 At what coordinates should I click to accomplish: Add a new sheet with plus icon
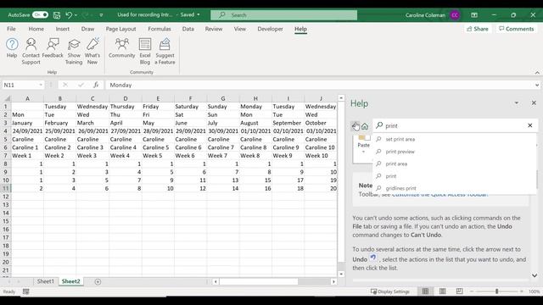(x=98, y=282)
